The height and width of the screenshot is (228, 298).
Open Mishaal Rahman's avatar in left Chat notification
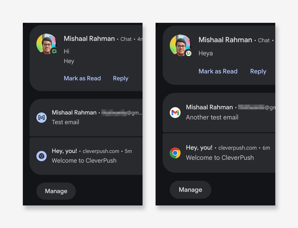pos(46,44)
